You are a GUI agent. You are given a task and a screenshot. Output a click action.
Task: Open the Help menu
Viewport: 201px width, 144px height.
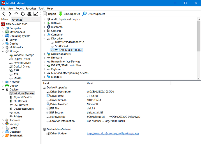[x=50, y=8]
